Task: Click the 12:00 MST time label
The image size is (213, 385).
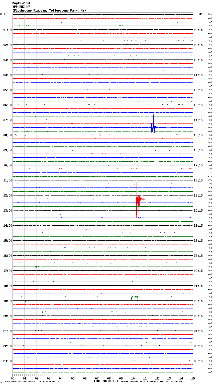Action: (8, 196)
